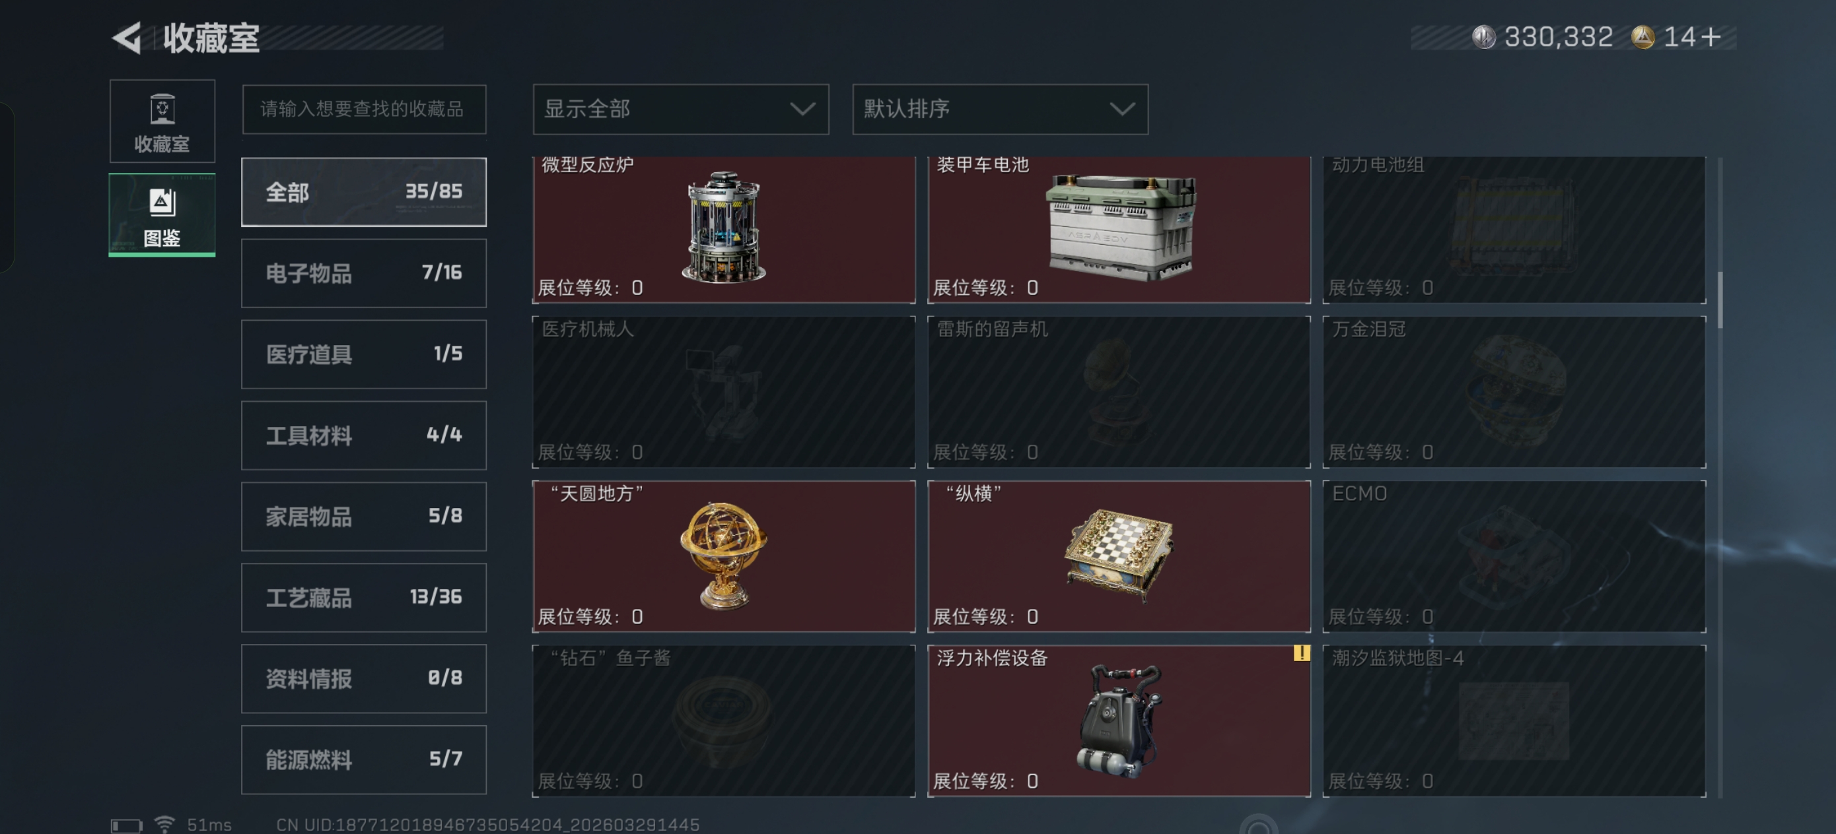Click the collection list vertical scrollbar

pos(1720,299)
